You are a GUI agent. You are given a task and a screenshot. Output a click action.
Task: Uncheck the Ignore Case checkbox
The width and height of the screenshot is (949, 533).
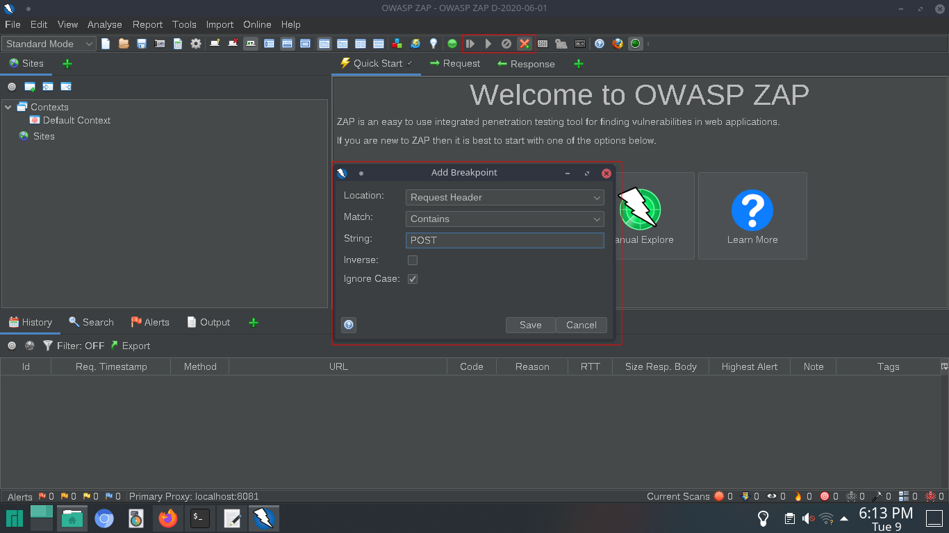pyautogui.click(x=413, y=279)
